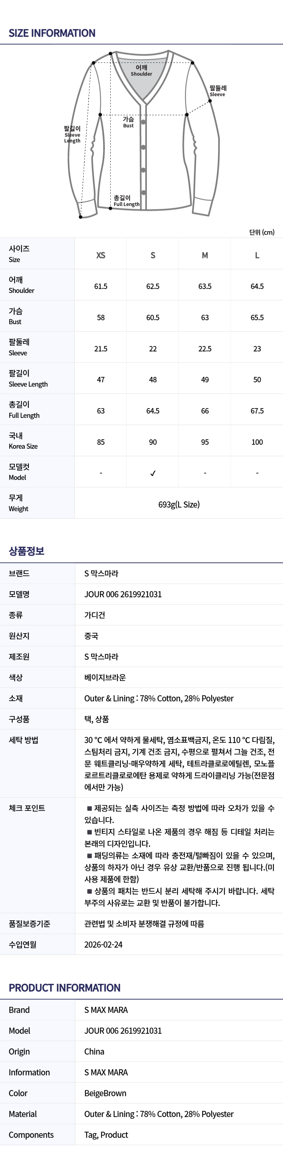The width and height of the screenshot is (283, 1169).
Task: Click the checkmark in the Model row
Action: point(153,473)
